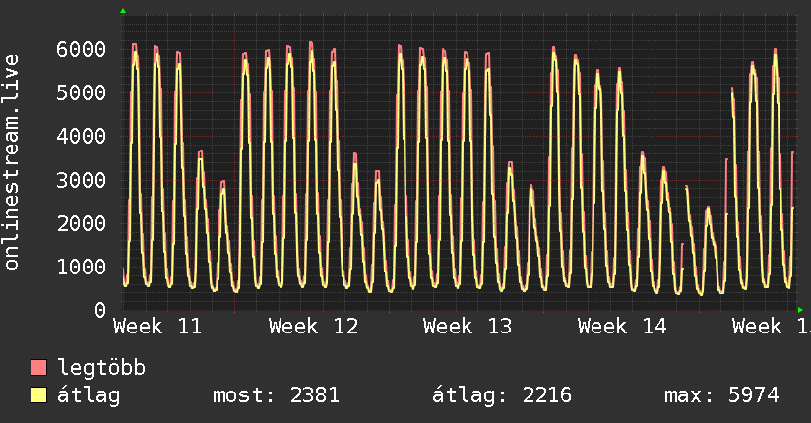811x423 pixels.
Task: Click the 'átlag: 2216' statistic
Action: (502, 395)
